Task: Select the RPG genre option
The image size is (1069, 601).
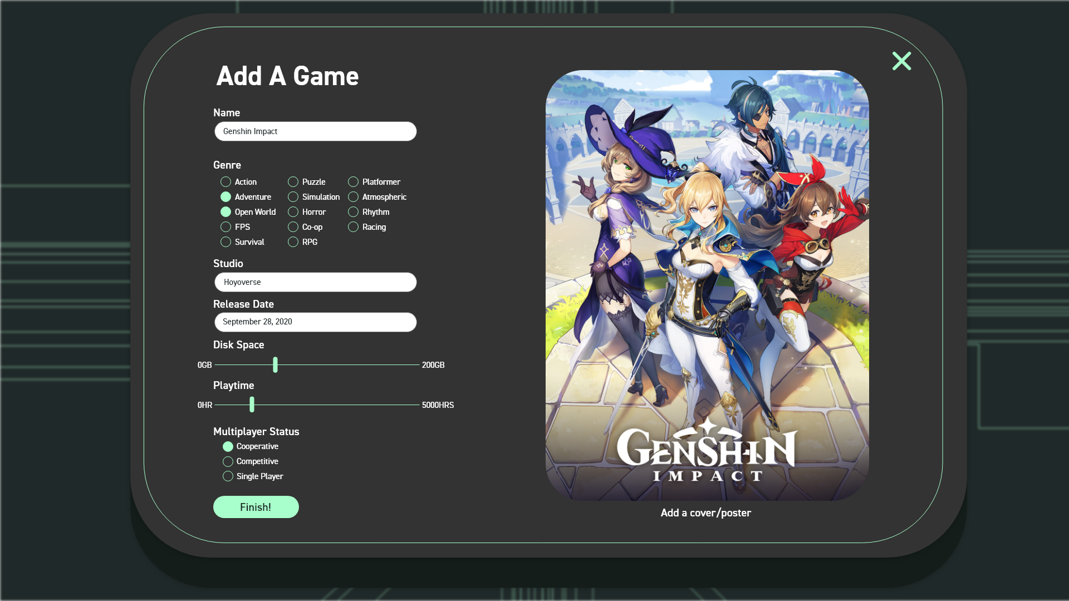Action: [293, 242]
